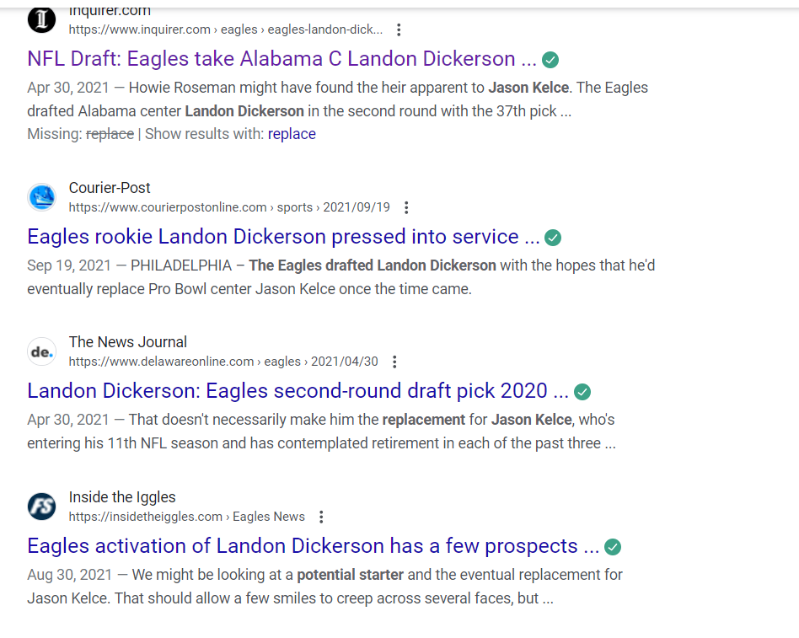The image size is (799, 638).
Task: Click The News Journal 'de.' favicon
Action: point(41,351)
